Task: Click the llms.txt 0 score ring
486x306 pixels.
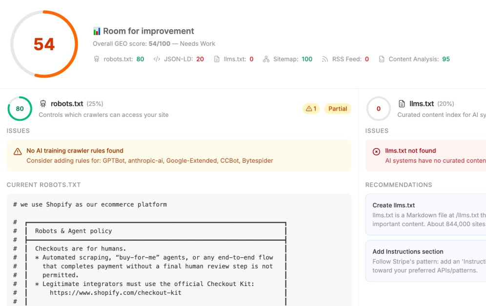Action: [379, 109]
